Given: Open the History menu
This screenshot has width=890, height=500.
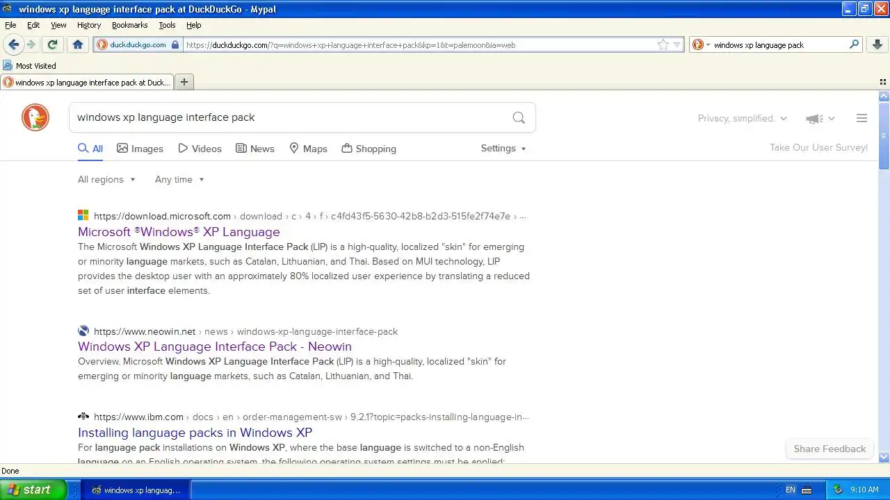Looking at the screenshot, I should (x=89, y=25).
